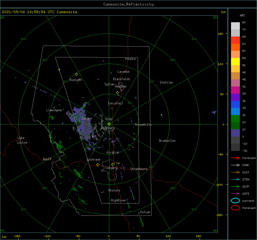Click the ThreeHills label
This screenshot has width=257, height=240.
click(x=143, y=125)
